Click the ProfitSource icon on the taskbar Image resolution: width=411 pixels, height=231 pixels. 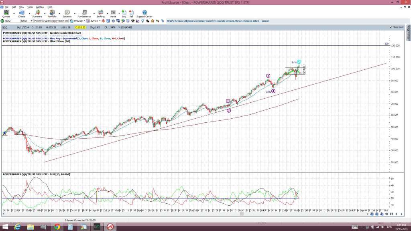(110, 227)
